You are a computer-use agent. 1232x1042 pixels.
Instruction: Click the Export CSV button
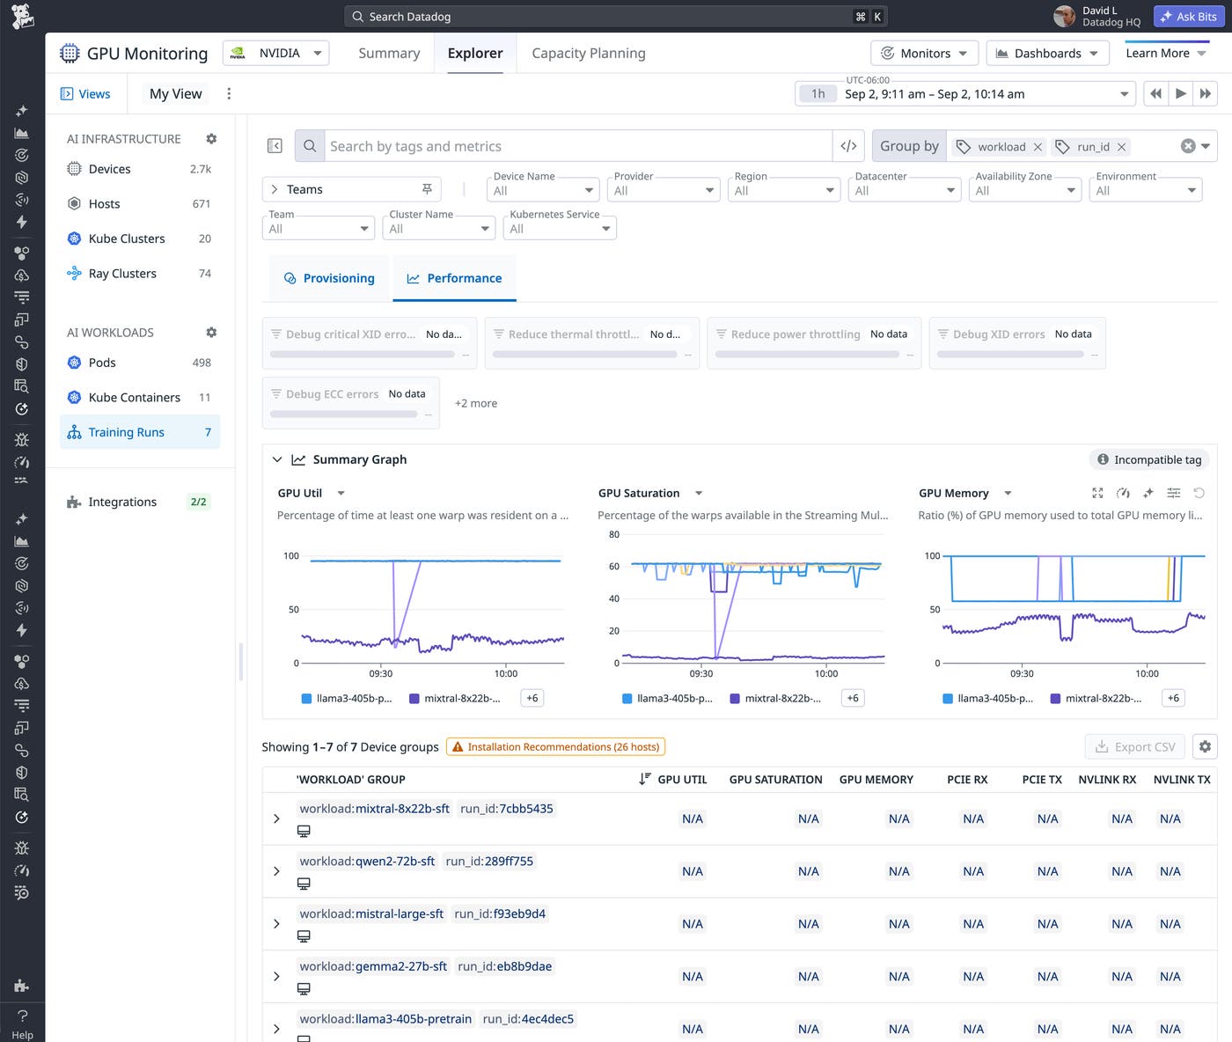click(x=1135, y=746)
